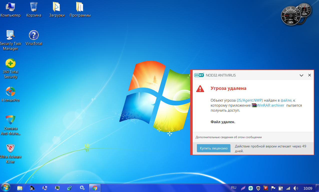
Task: Open the network signal tray icon
Action: pyautogui.click(x=288, y=188)
